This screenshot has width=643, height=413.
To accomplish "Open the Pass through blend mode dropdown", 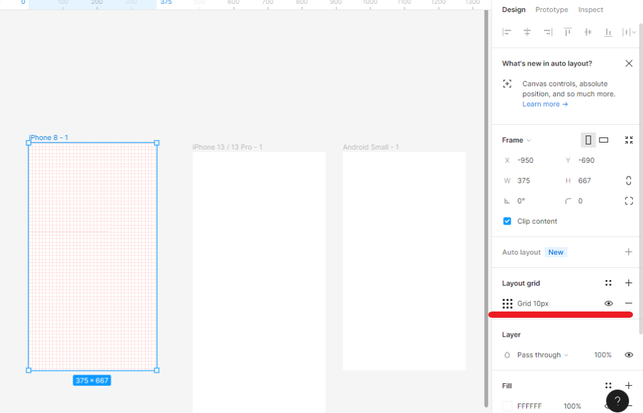I will point(542,355).
